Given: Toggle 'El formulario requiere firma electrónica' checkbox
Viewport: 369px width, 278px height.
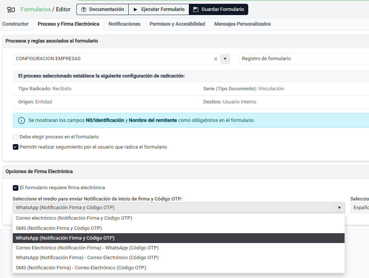Looking at the screenshot, I should coord(15,188).
